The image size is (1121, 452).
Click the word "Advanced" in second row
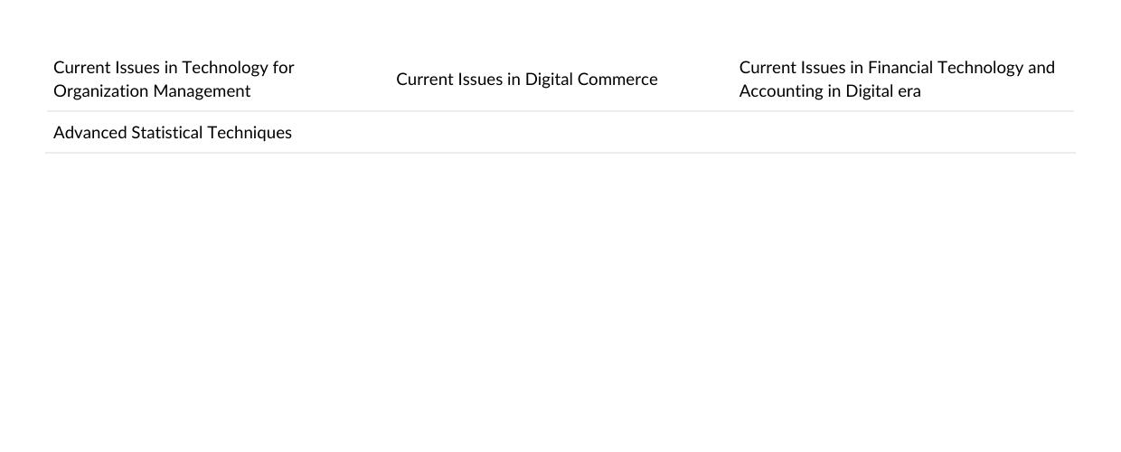tap(90, 133)
